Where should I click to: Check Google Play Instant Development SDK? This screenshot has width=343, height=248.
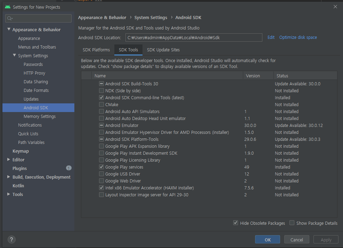101,153
